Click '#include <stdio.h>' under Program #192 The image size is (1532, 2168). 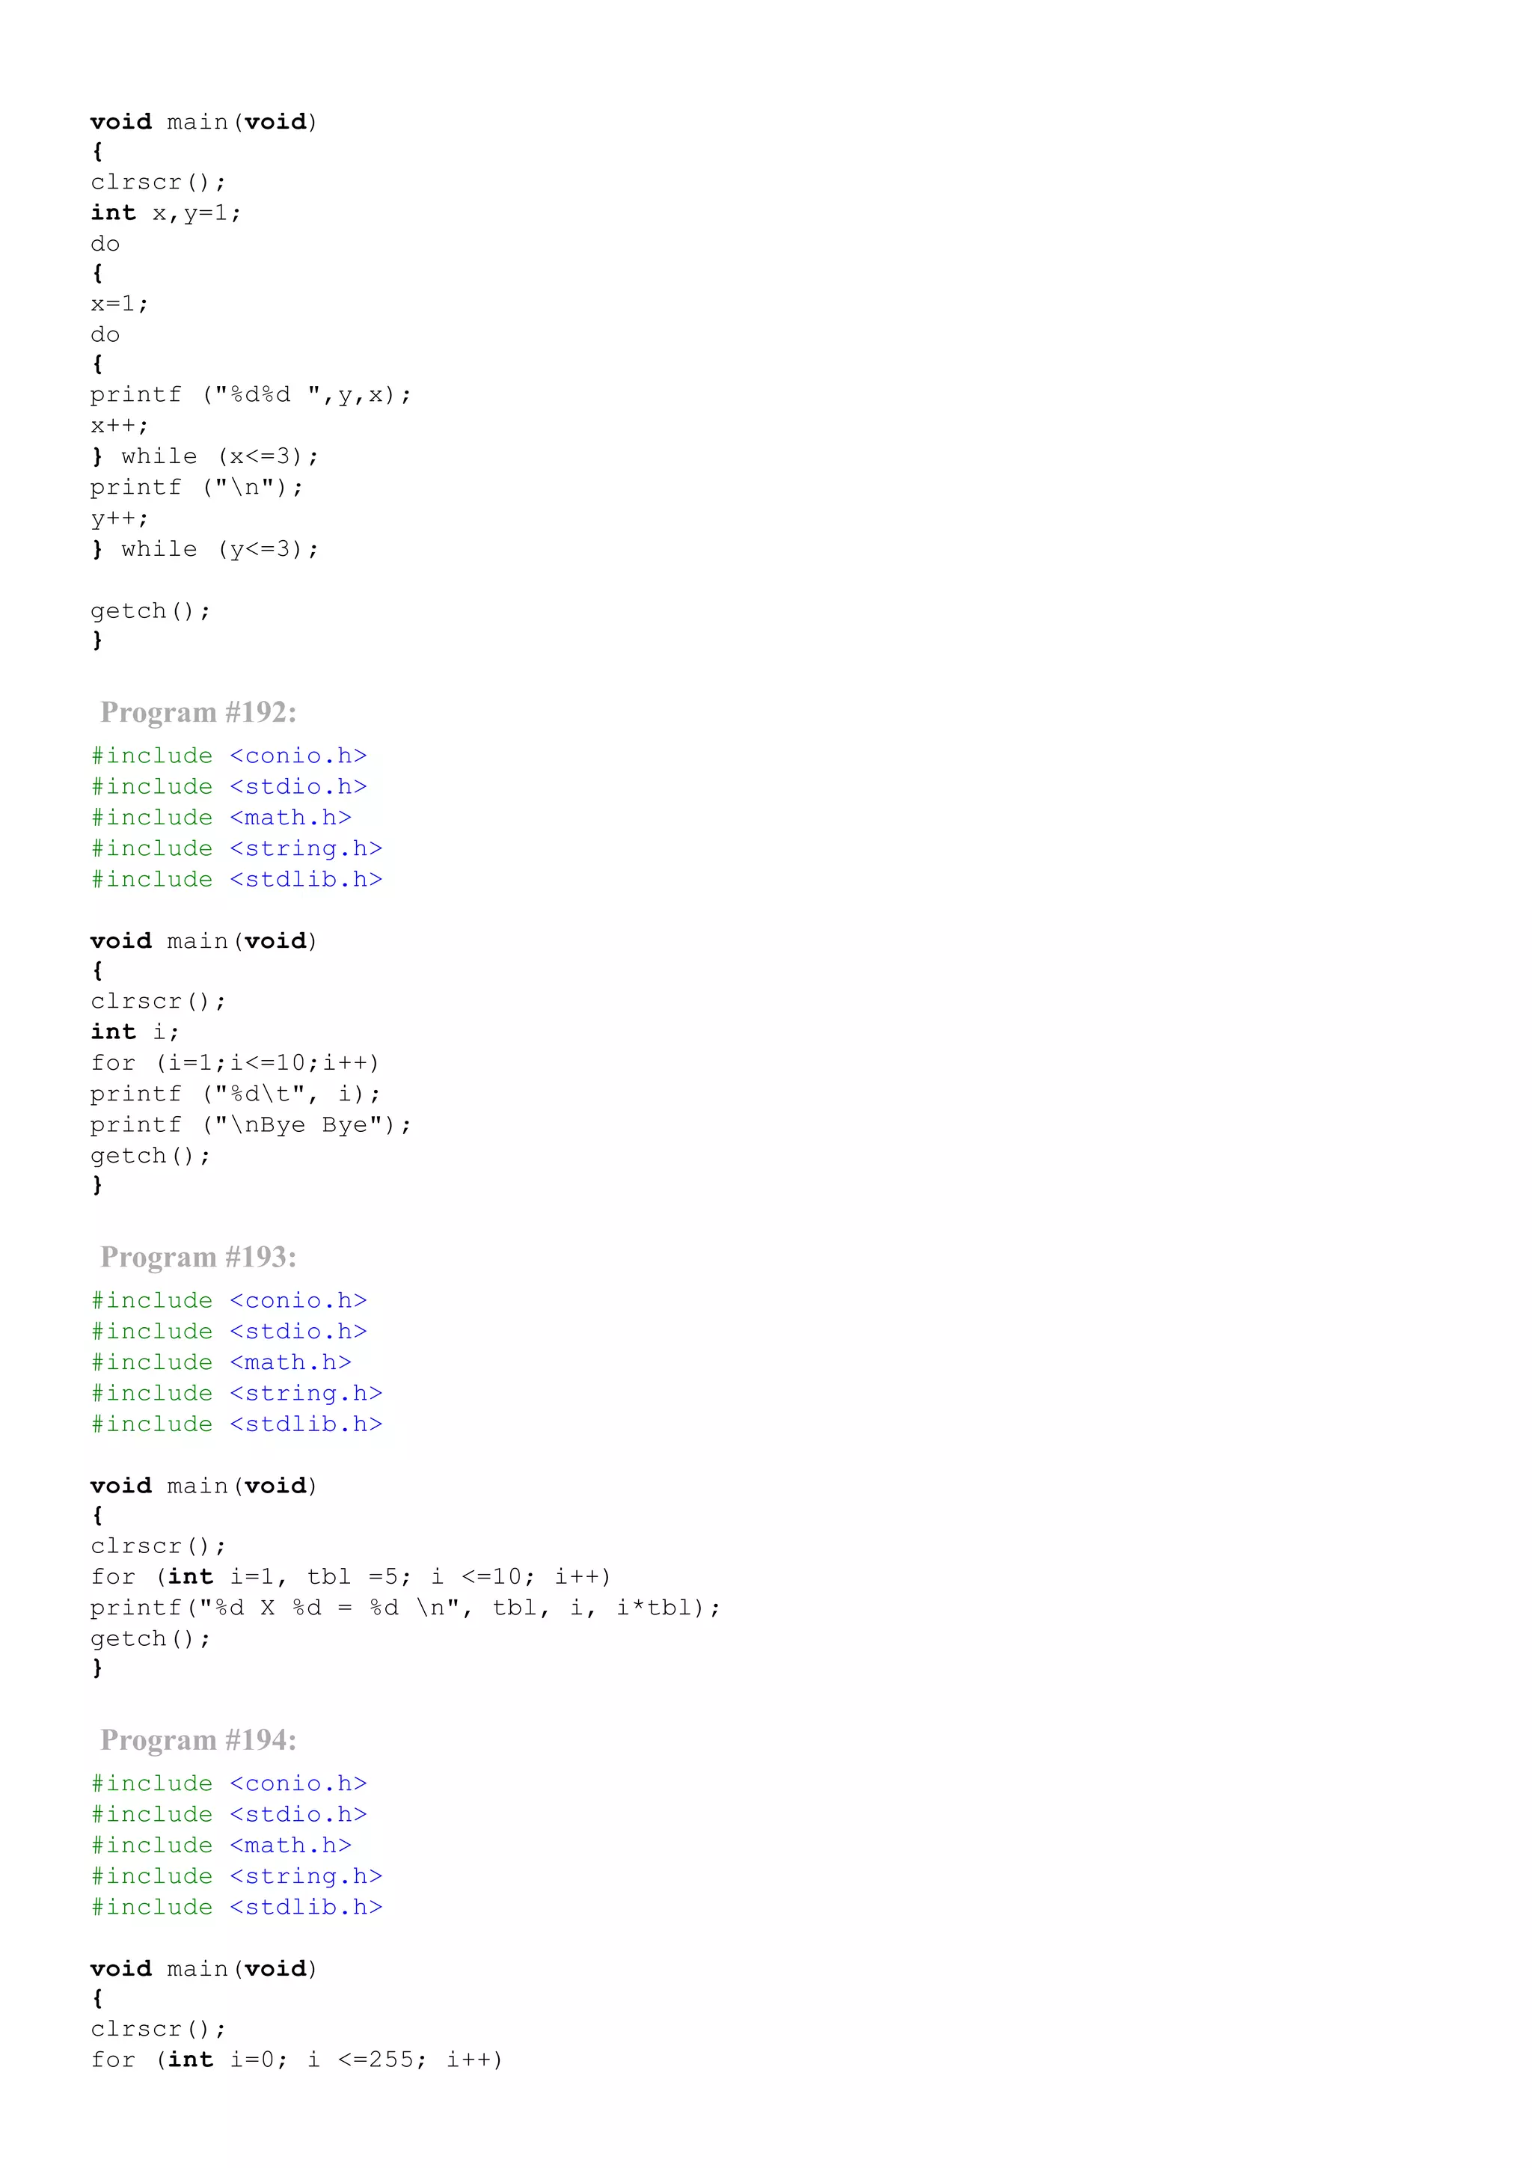(228, 786)
